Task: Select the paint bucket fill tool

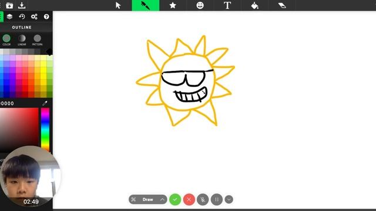Action: tap(254, 5)
